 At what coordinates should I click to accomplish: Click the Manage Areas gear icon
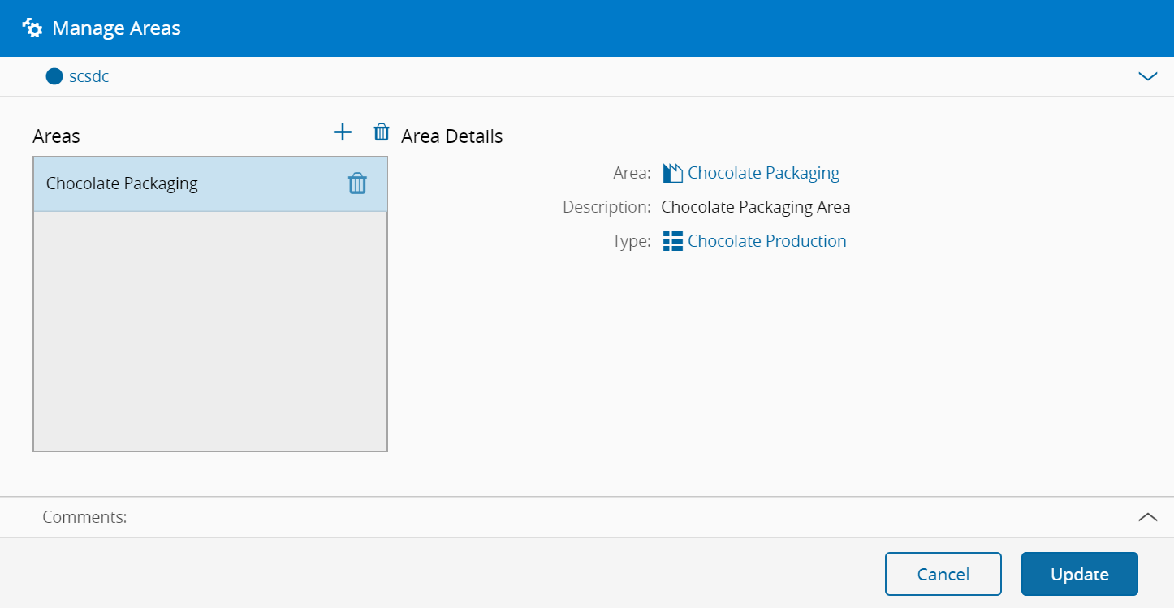coord(32,28)
